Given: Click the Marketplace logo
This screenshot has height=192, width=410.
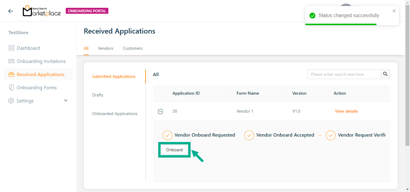Looking at the screenshot, I should click(42, 11).
